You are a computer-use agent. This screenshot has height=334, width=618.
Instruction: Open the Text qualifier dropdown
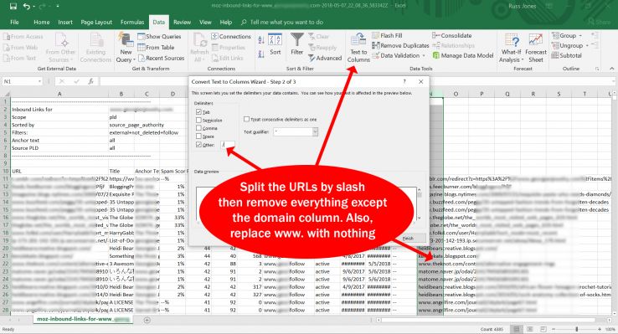315,132
